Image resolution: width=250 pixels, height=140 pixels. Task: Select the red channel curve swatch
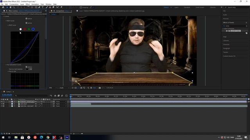click(x=25, y=29)
